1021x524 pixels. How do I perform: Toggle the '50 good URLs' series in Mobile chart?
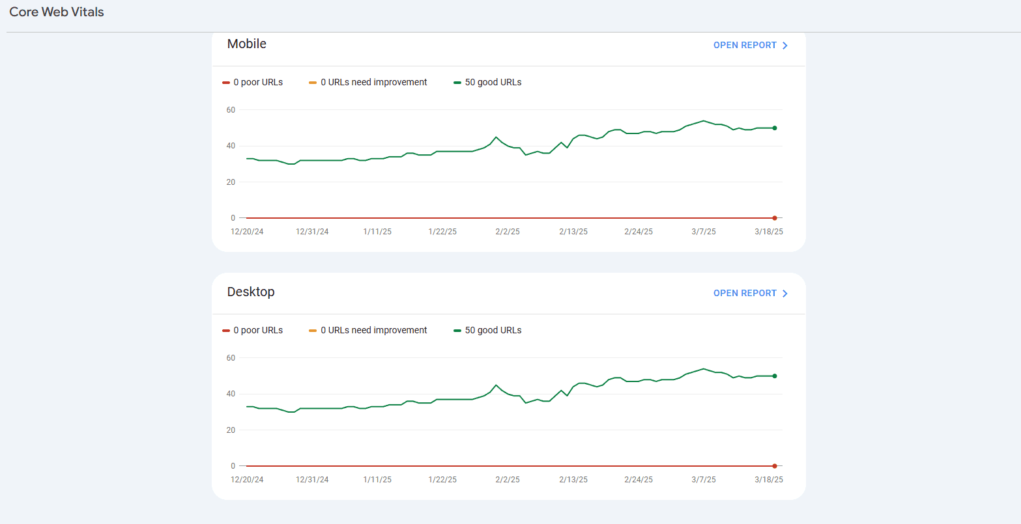pos(487,82)
